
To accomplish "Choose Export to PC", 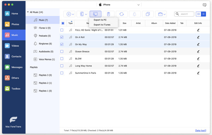I will 100,20.
